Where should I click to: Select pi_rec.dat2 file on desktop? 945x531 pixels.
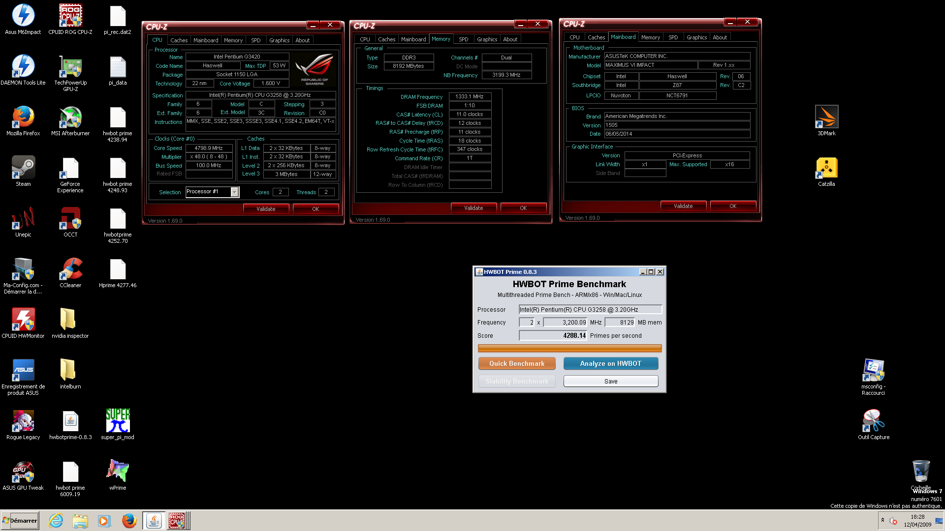coord(118,20)
